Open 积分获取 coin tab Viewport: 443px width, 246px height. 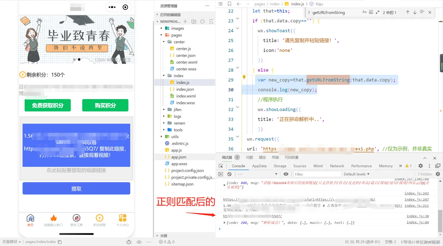(99, 220)
